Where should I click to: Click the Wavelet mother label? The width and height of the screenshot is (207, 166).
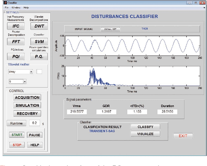pos(19,64)
